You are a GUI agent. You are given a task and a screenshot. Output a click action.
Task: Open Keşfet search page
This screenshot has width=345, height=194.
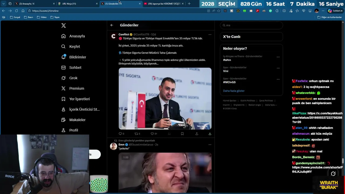pos(71,46)
